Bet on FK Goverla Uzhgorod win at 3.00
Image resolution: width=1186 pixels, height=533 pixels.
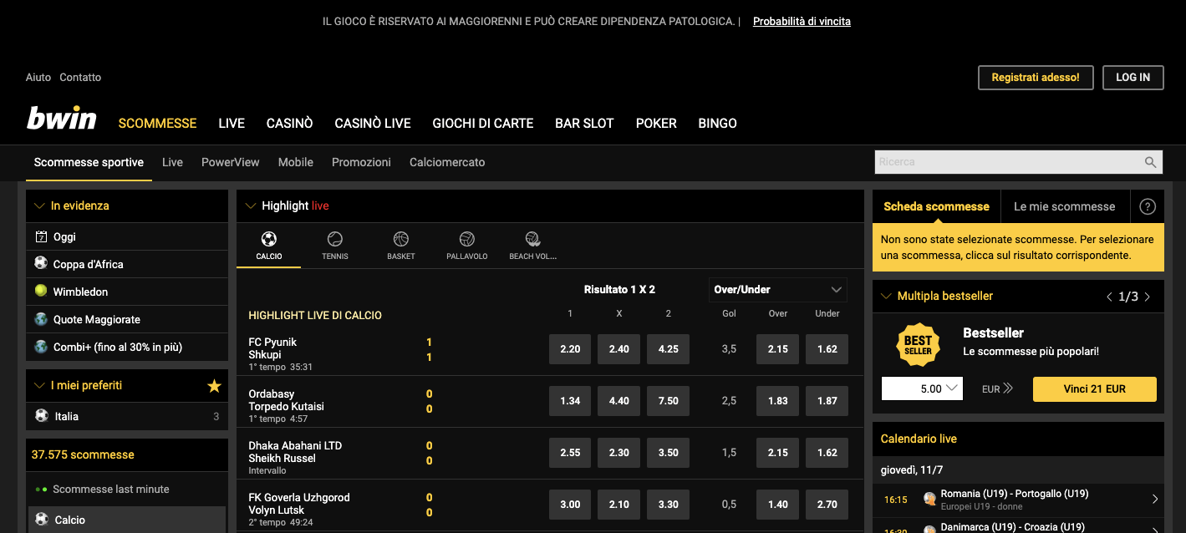pos(570,505)
